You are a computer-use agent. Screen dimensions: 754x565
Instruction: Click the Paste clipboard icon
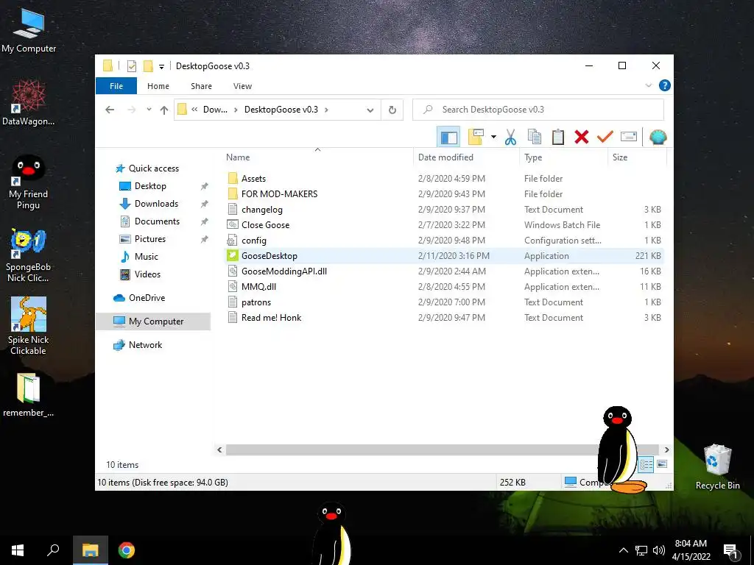558,138
